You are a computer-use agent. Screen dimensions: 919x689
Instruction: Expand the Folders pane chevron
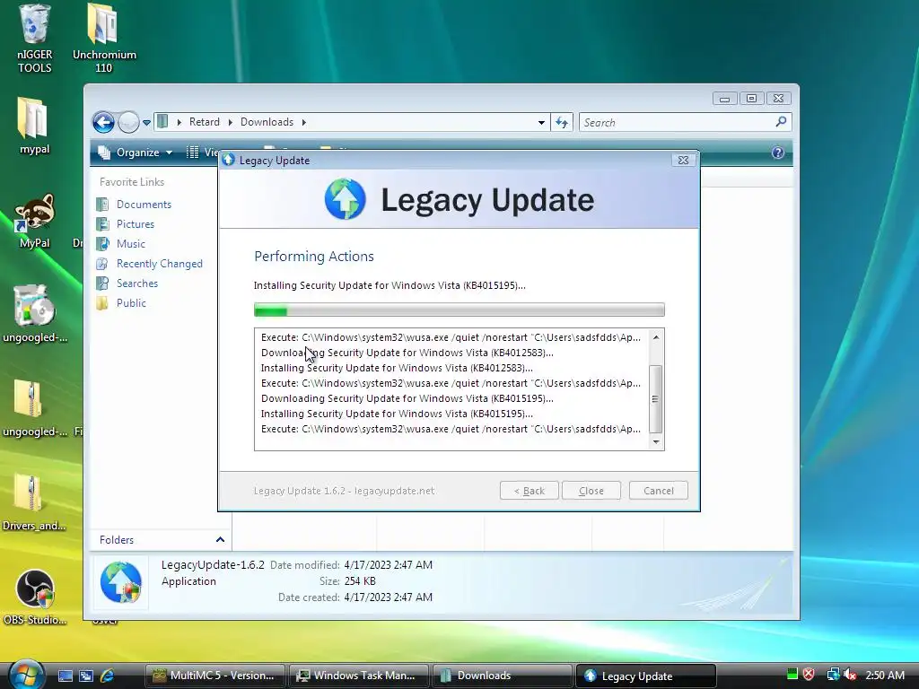220,539
